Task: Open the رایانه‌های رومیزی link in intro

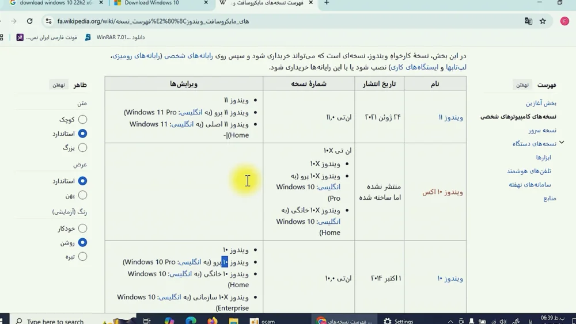Action: point(136,56)
